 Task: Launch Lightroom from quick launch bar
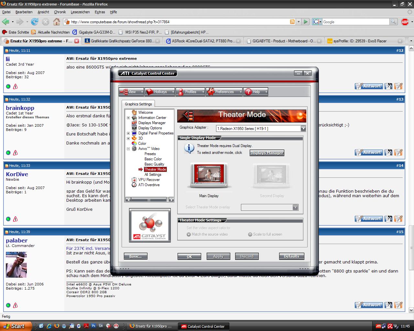(x=101, y=326)
